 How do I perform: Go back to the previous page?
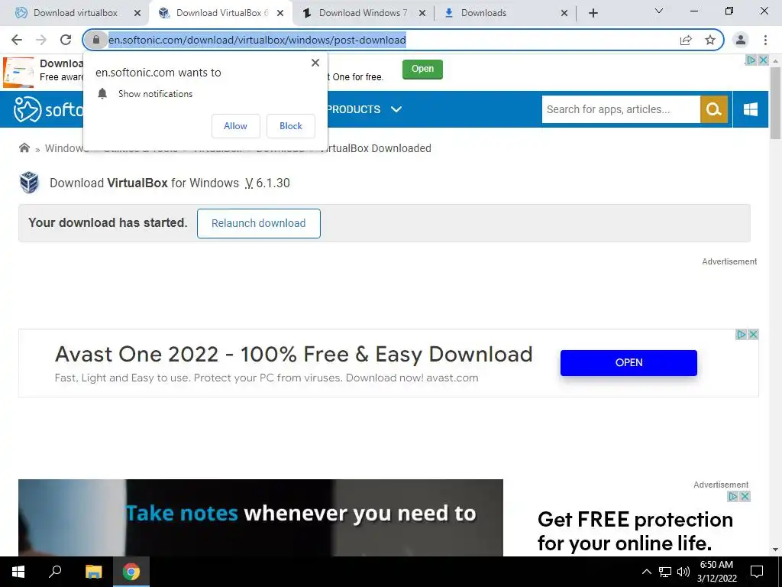pos(17,40)
